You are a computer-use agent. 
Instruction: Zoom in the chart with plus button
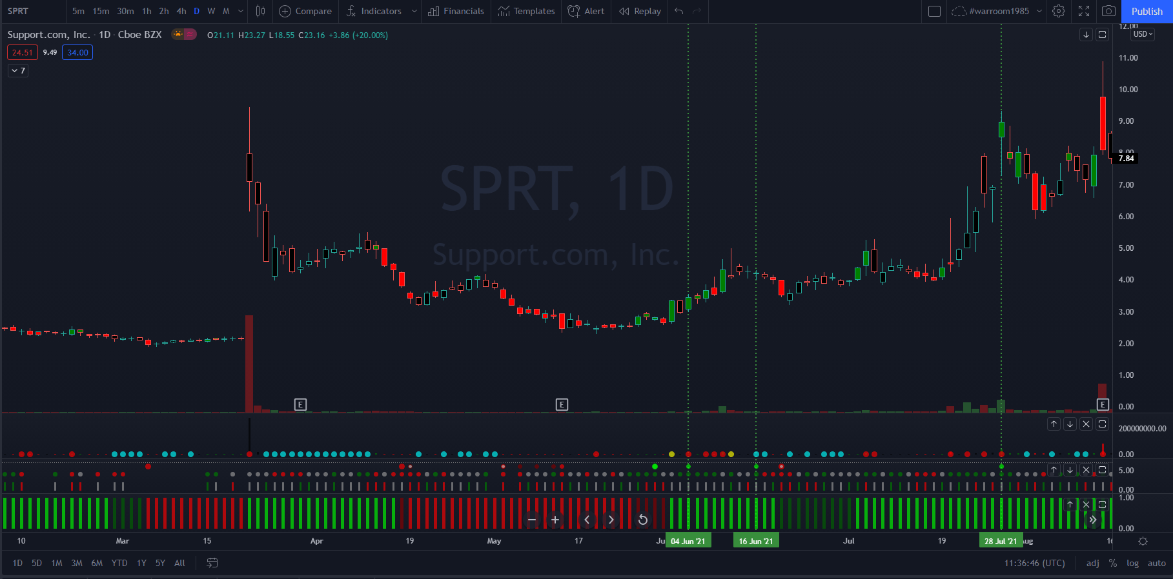pyautogui.click(x=555, y=520)
